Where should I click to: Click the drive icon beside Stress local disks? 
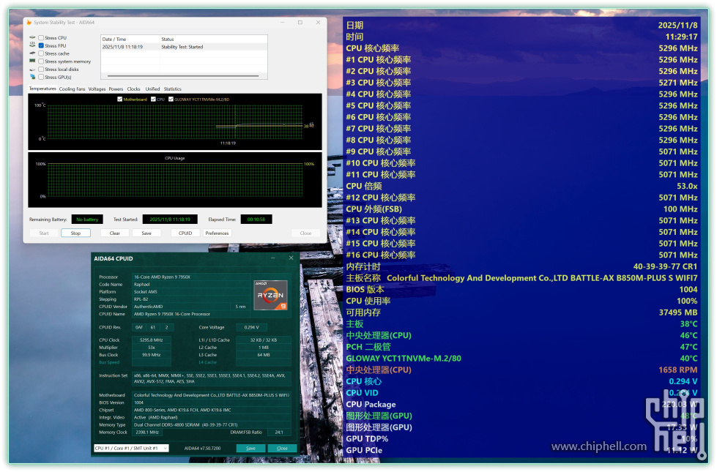[x=31, y=68]
